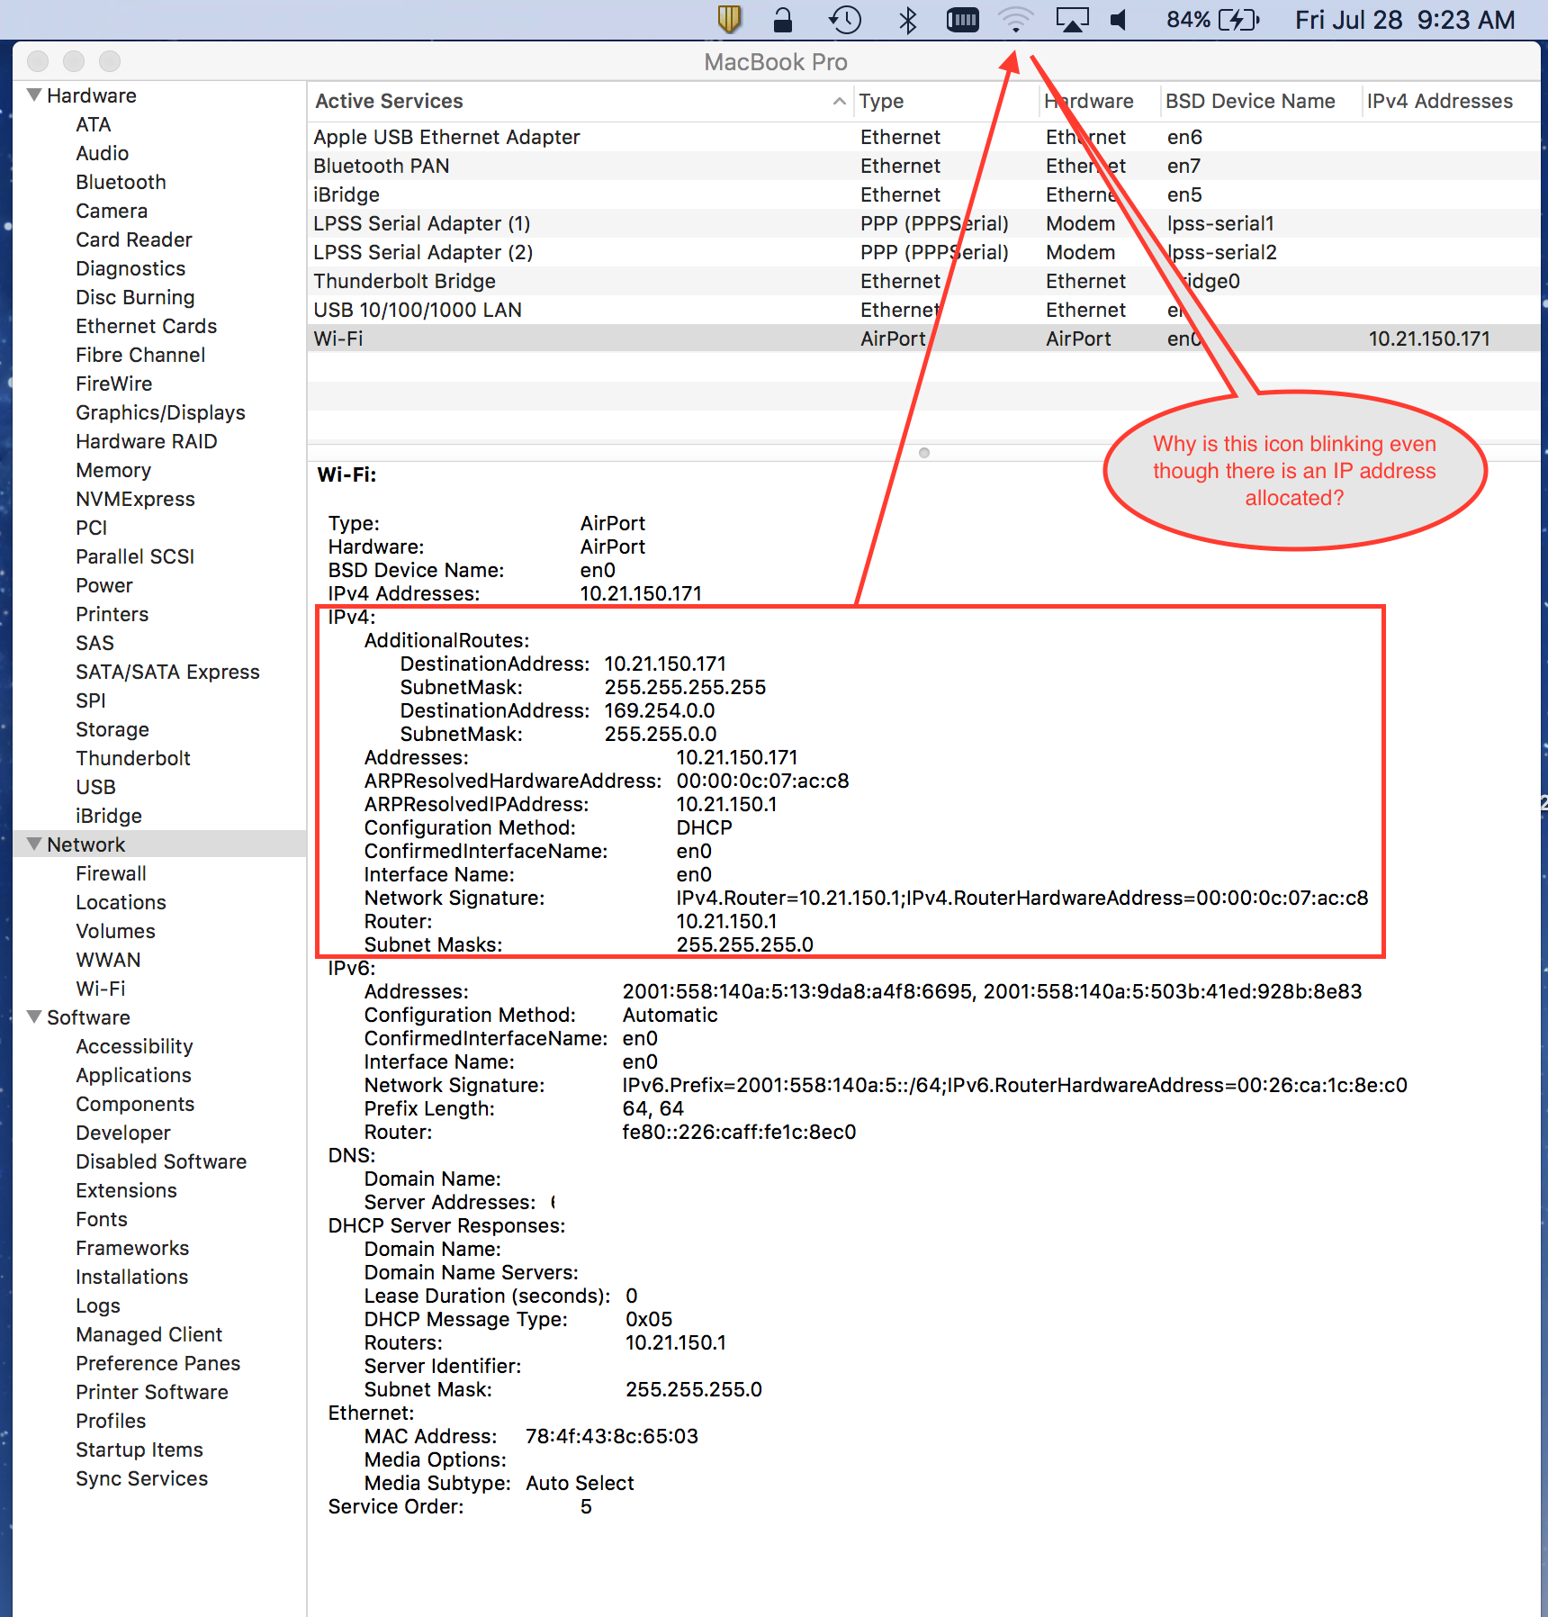
Task: Sort by Active Services column header
Action: click(x=580, y=101)
